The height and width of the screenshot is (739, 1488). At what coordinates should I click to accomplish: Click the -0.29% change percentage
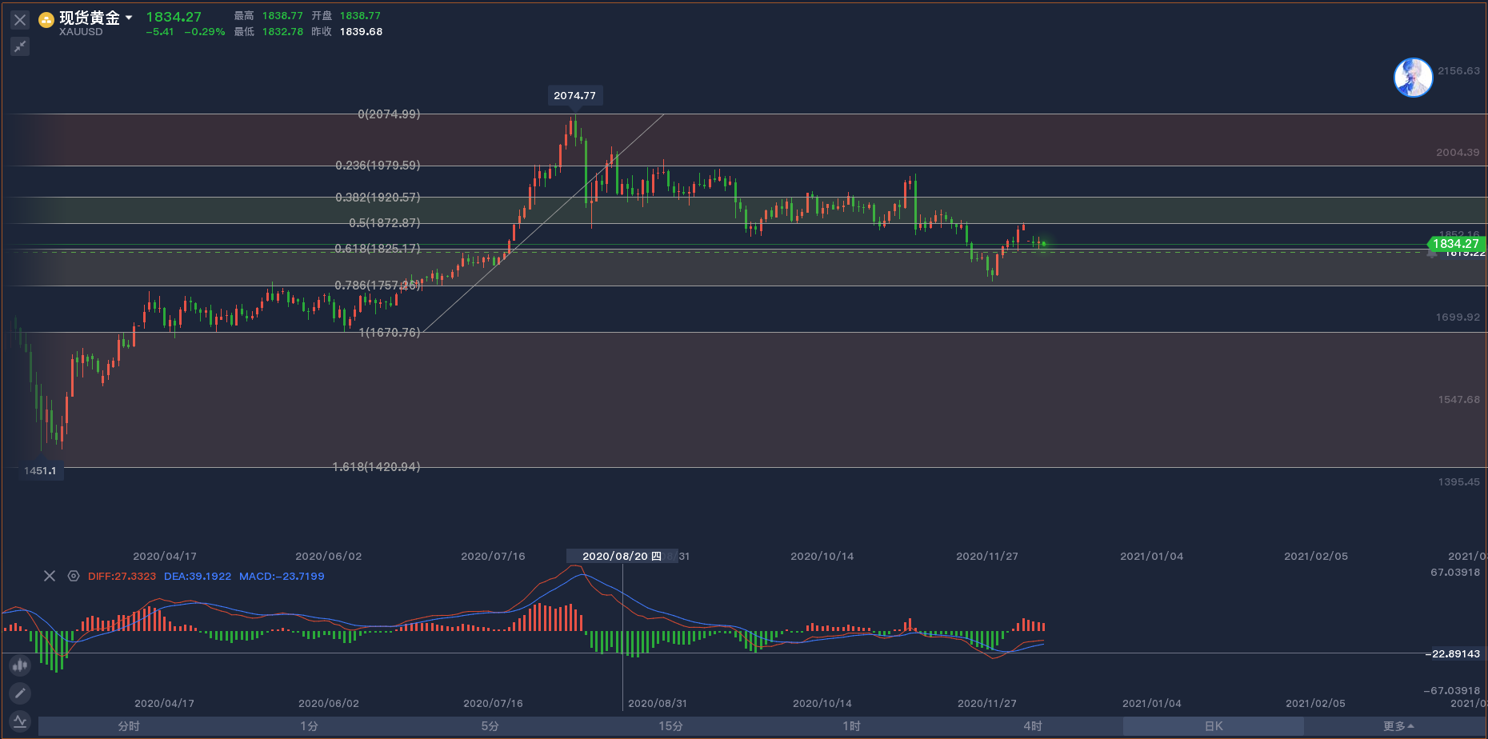coord(205,32)
